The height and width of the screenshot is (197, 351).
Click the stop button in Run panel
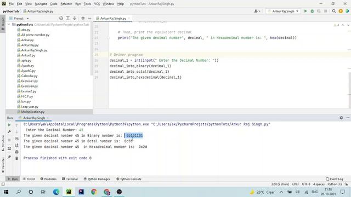click(9, 140)
